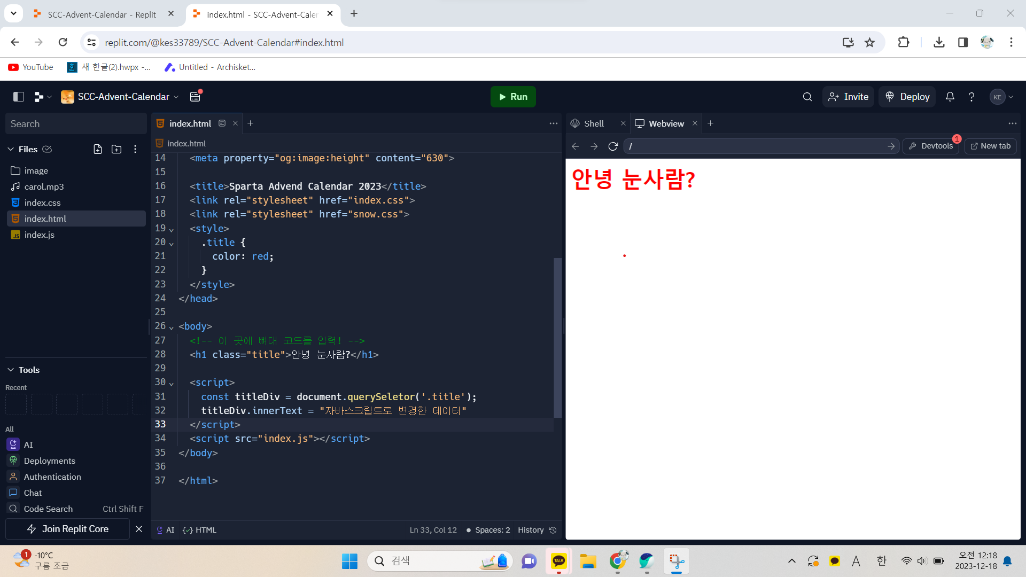Screen dimensions: 1026x577
Task: Fold the style block at line 19
Action: [172, 229]
